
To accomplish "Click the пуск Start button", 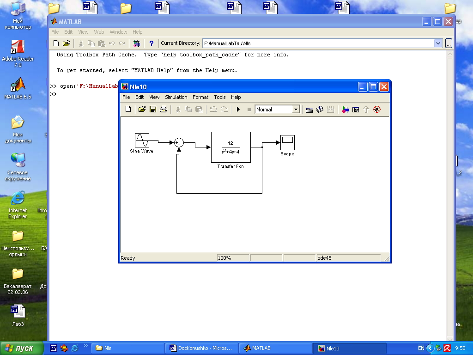I will click(21, 348).
